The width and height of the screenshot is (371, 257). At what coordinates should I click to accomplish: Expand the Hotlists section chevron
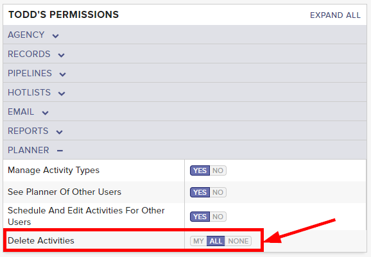[x=62, y=94]
